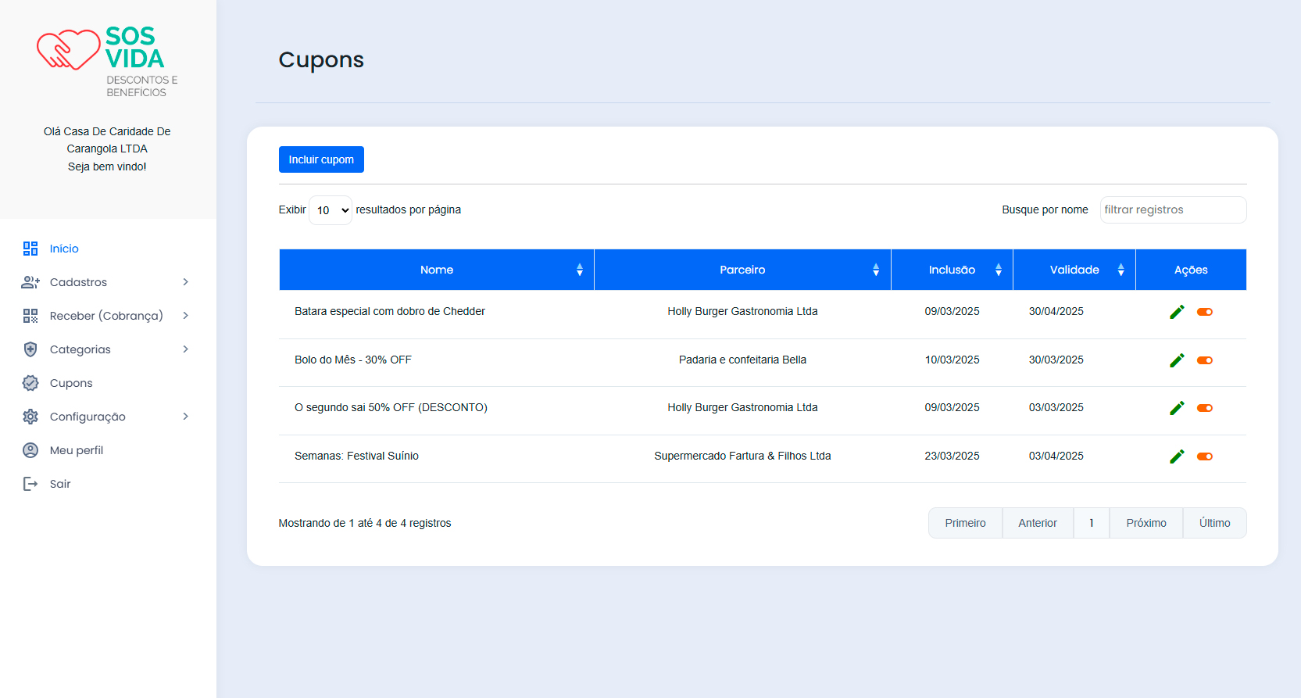
Task: Click pencil icon for Semanas: Festival Suíno
Action: click(x=1177, y=456)
